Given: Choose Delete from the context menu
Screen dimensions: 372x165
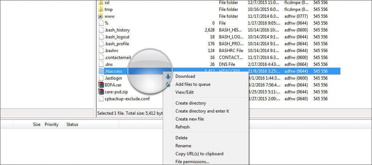Looking at the screenshot, I should (181, 138).
